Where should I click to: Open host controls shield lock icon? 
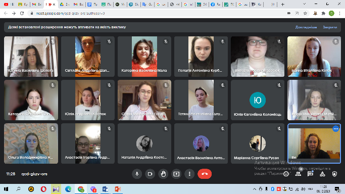tap(334, 174)
